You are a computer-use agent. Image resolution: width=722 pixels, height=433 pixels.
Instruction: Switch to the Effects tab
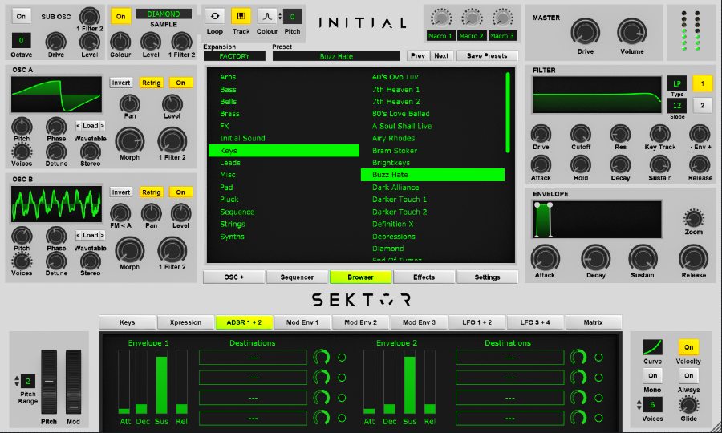tap(424, 277)
